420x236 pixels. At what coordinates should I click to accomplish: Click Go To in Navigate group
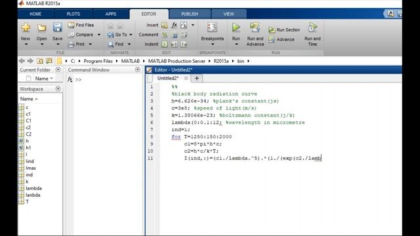117,35
